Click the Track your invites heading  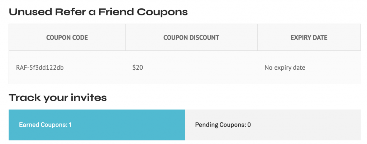pyautogui.click(x=58, y=98)
